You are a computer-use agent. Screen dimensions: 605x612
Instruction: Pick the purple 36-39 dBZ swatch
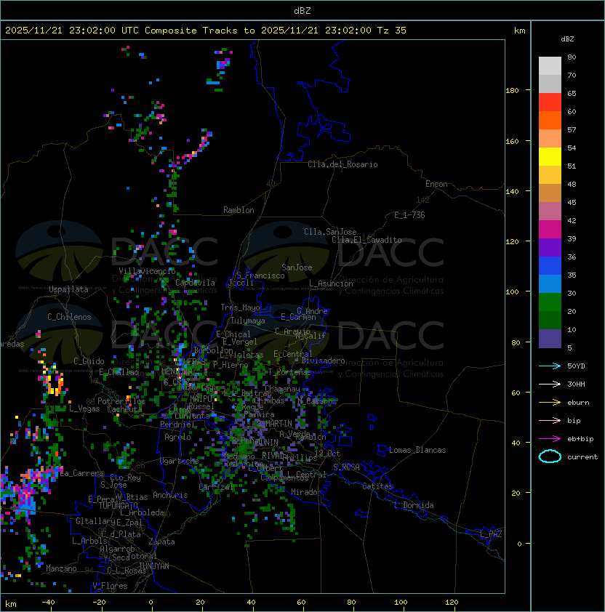click(x=550, y=248)
